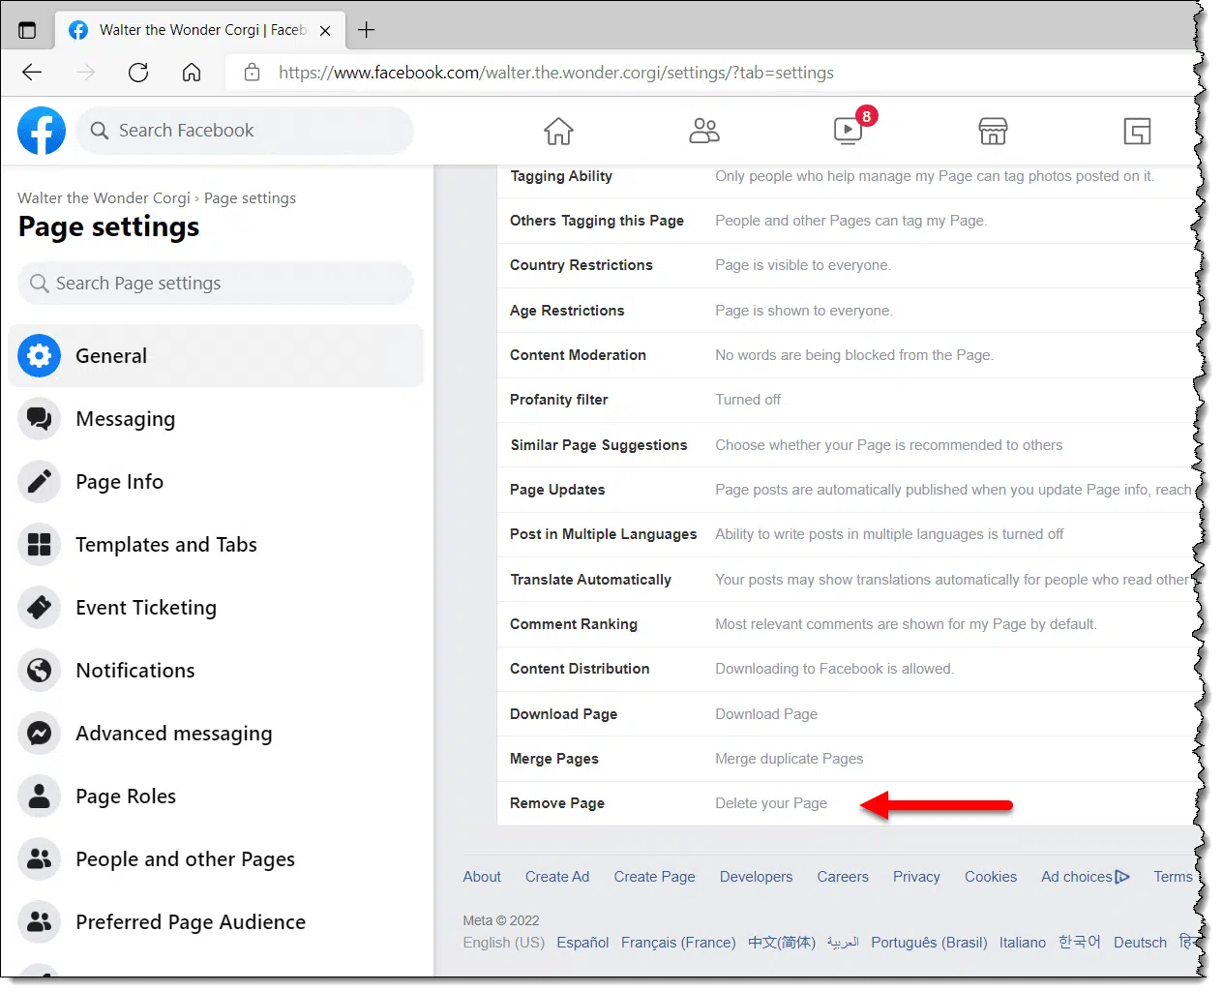Click Walter the Wonder Corgi breadcrumb link

pos(104,198)
